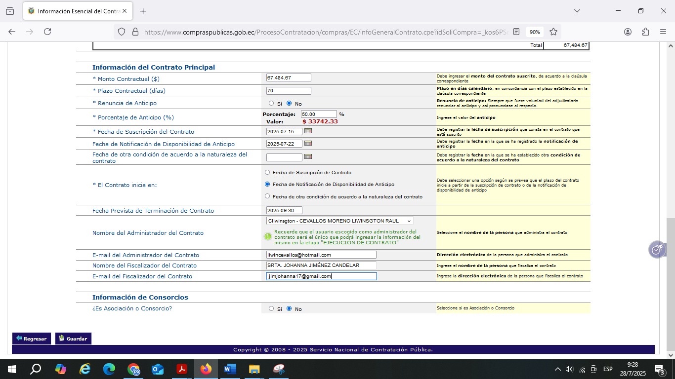Bookmark this page with the star icon
Screen dimensions: 675x379
tap(553, 32)
